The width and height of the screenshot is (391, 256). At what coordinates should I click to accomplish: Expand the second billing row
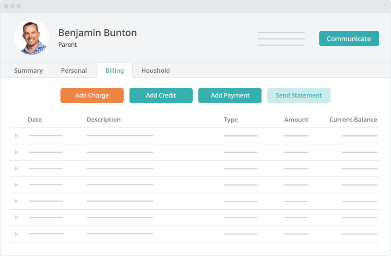[x=16, y=152]
